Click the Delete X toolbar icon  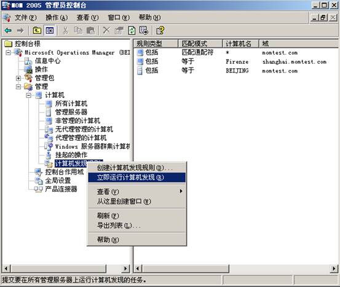[x=106, y=31]
